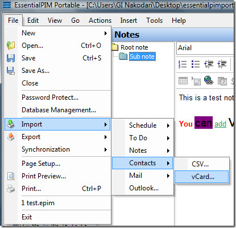Image resolution: width=236 pixels, height=228 pixels.
Task: Click the Save floppy disk icon
Action: coord(11,58)
